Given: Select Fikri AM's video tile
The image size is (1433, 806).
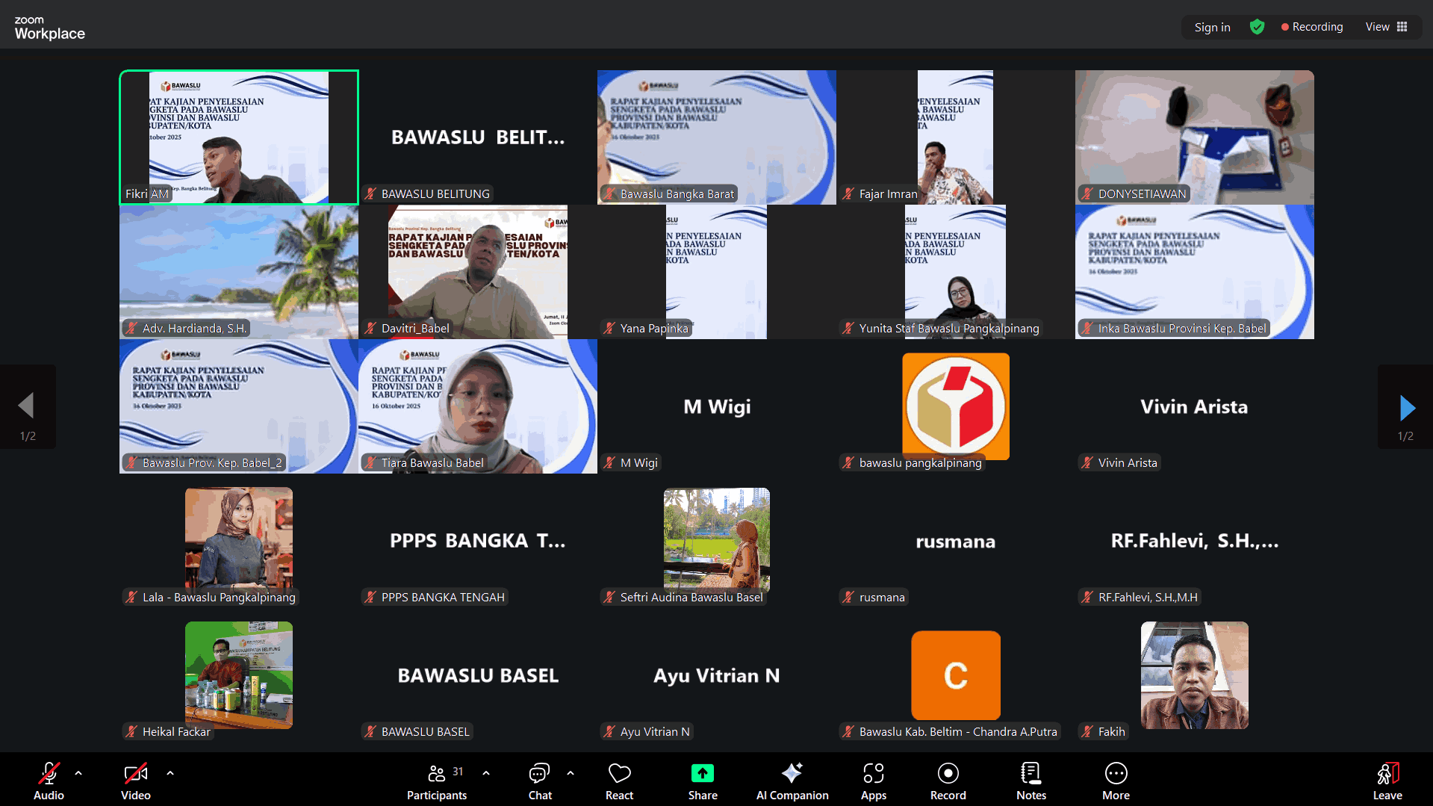Looking at the screenshot, I should click(239, 137).
